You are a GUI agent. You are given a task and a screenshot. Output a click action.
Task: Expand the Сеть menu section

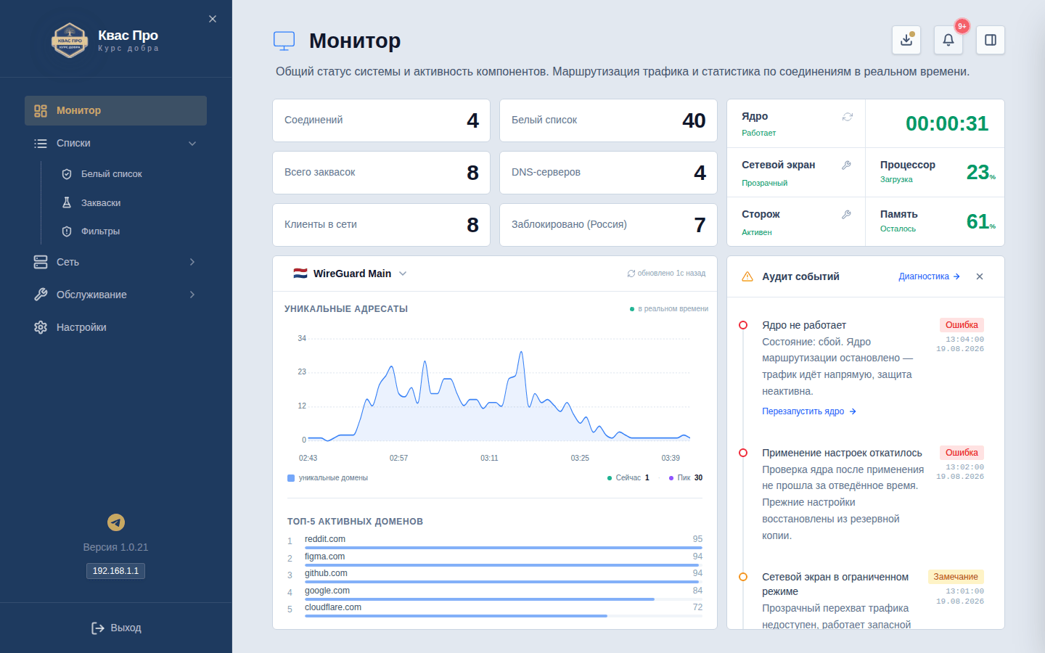[x=116, y=262]
